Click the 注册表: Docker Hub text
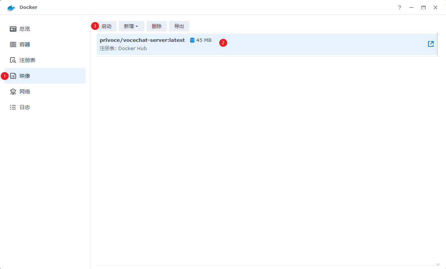This screenshot has height=269, width=446. [x=123, y=49]
